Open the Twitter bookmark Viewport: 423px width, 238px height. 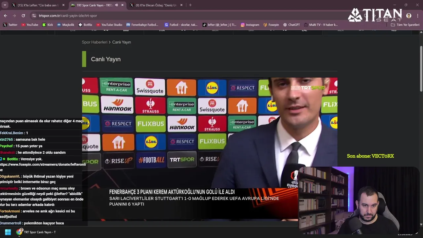point(10,25)
